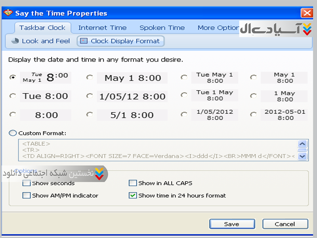
Task: Click the Look and Feel pie icon
Action: 15,41
